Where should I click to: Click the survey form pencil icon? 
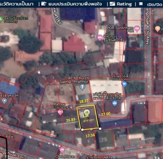click(44, 4)
